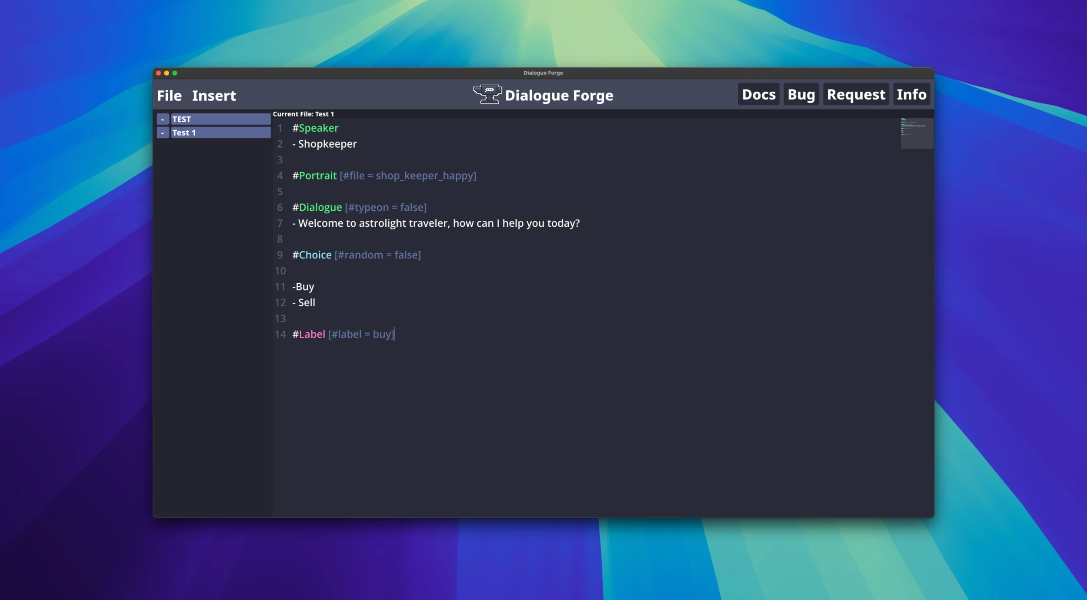Click the anvil Dialogue Forge logo icon
Screen dimensions: 1087x600
[x=487, y=94]
